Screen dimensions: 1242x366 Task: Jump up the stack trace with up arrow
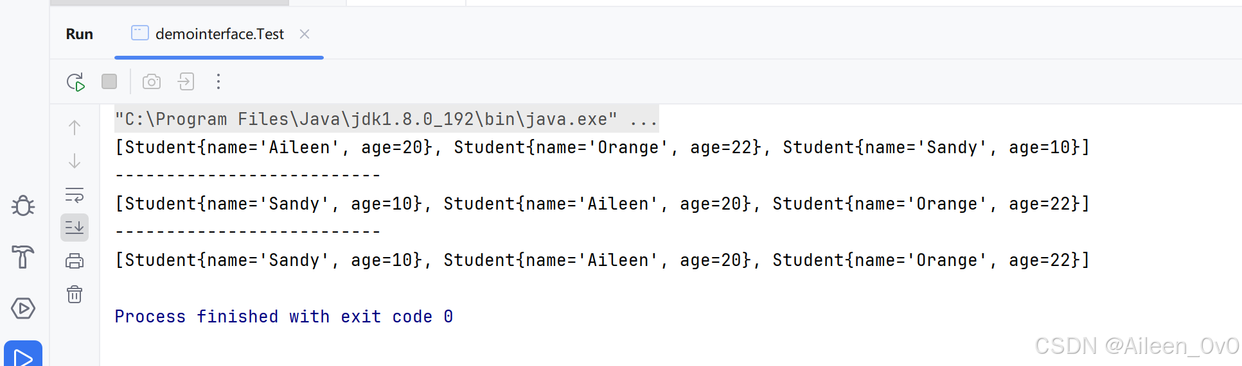[x=75, y=128]
